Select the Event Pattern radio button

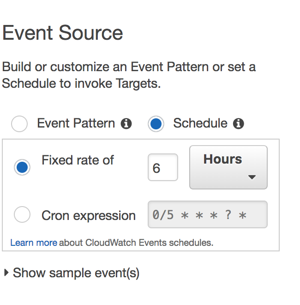point(19,124)
